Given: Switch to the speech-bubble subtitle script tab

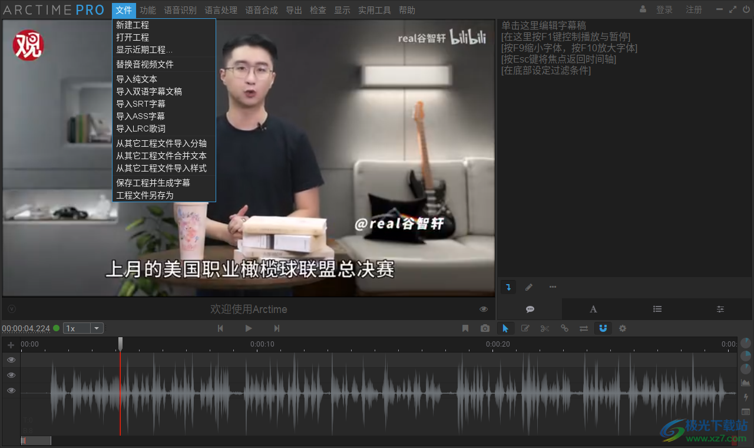Looking at the screenshot, I should click(530, 309).
